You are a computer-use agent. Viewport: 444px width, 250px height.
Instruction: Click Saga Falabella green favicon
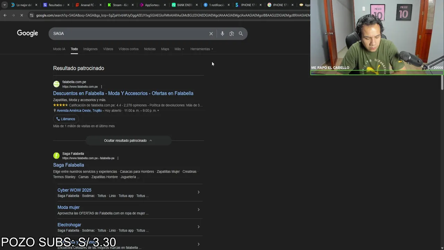(x=56, y=156)
